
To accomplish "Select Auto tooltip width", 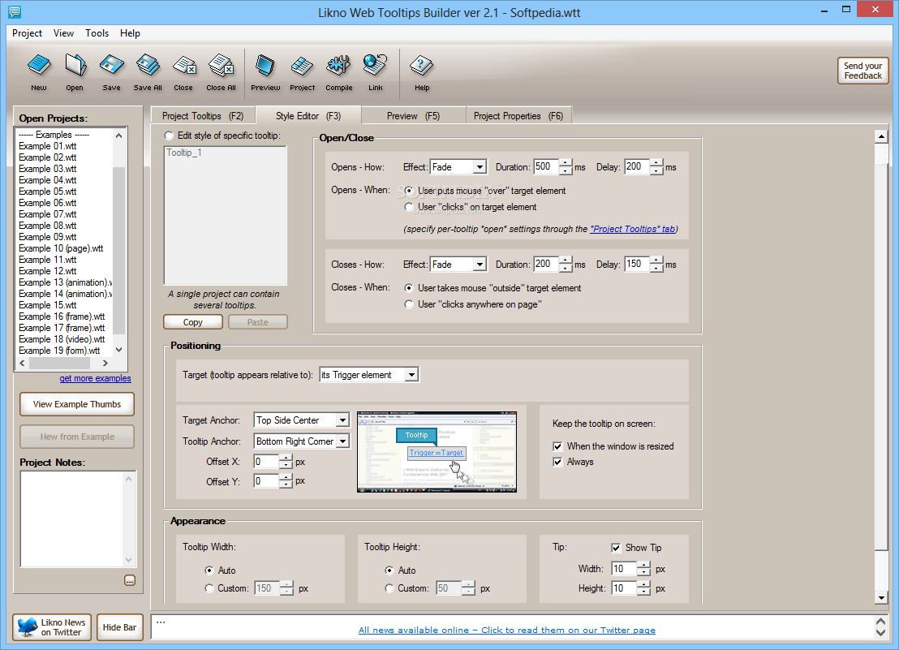I will (x=209, y=570).
